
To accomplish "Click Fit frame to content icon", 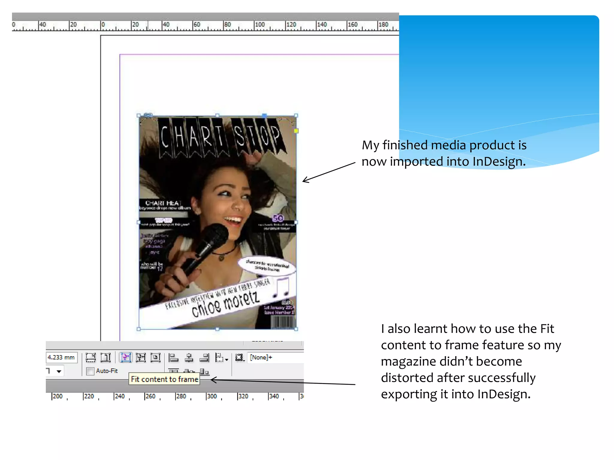I will pyautogui.click(x=141, y=357).
